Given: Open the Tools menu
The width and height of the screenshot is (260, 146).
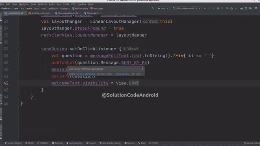Looking at the screenshot, I should [x=66, y=4].
